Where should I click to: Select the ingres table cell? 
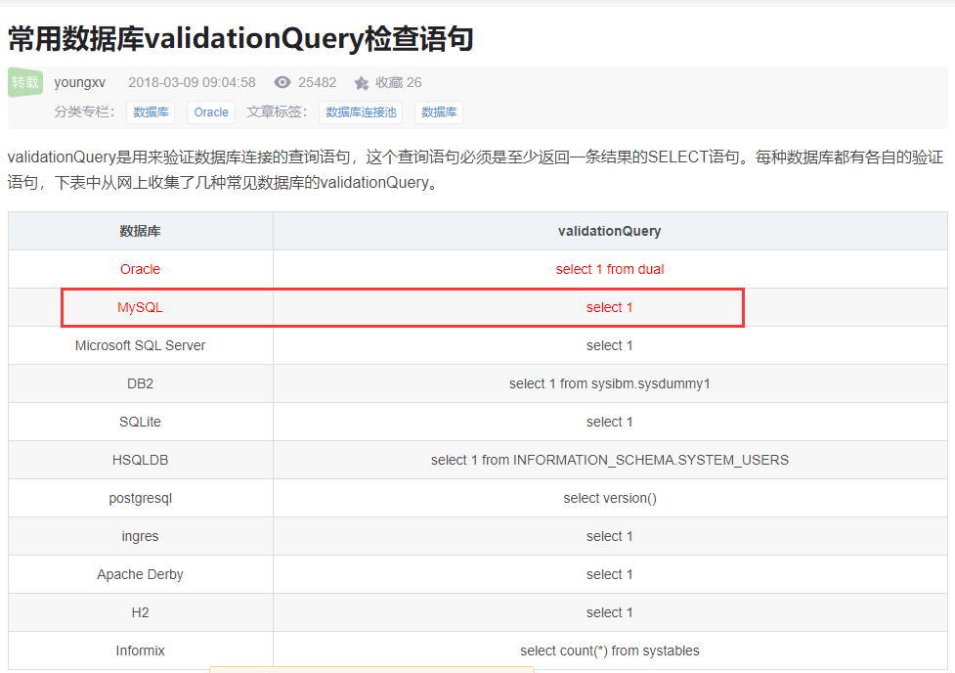tap(140, 536)
